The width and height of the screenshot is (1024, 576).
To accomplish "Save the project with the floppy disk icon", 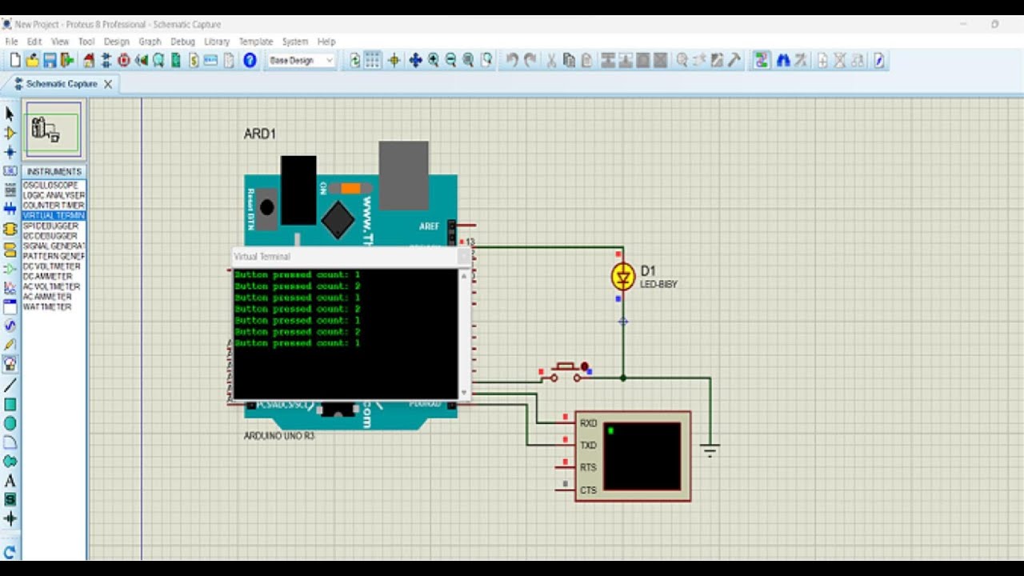I will click(50, 60).
